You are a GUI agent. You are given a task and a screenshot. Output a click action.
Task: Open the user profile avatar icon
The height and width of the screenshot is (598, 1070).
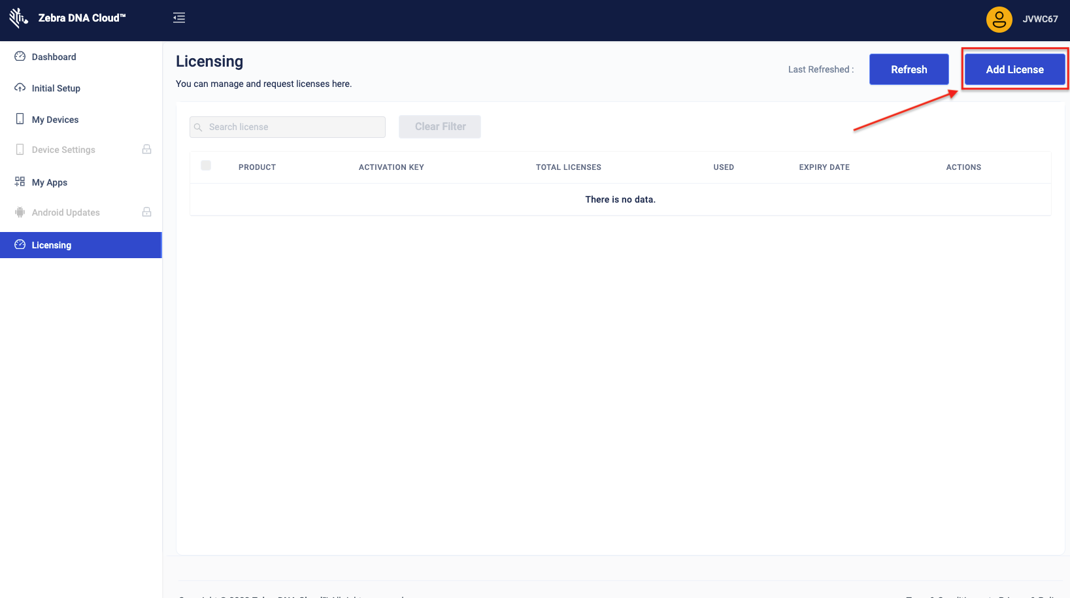(999, 20)
